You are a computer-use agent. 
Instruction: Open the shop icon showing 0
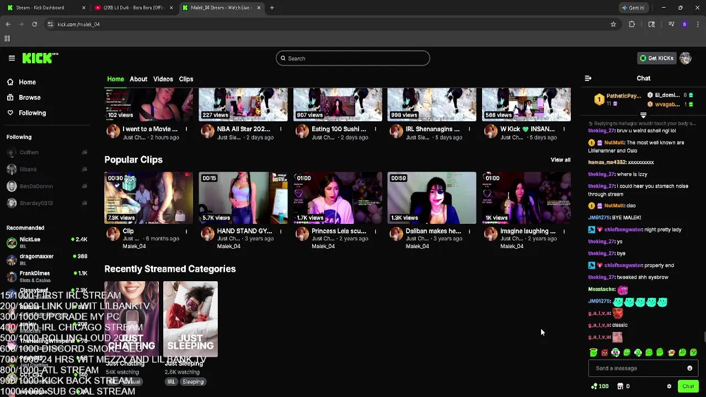click(x=623, y=387)
